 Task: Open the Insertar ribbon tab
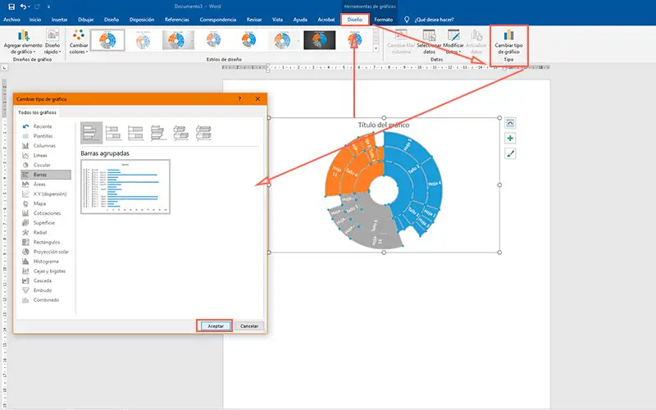[x=59, y=20]
